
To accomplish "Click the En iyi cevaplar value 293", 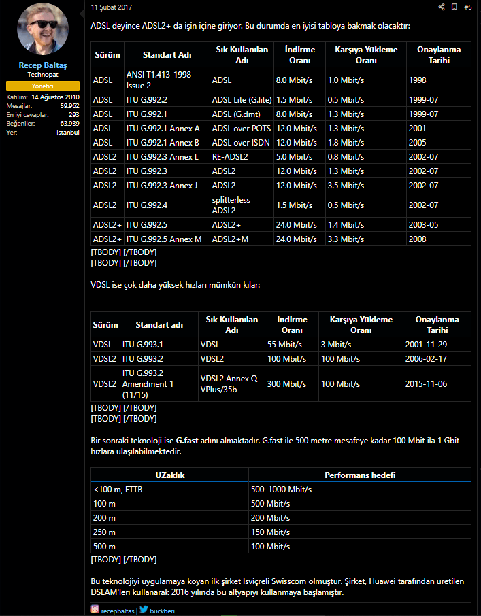I will click(74, 115).
